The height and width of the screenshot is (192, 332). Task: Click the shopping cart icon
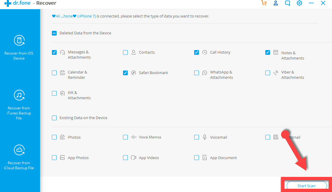coord(264,3)
